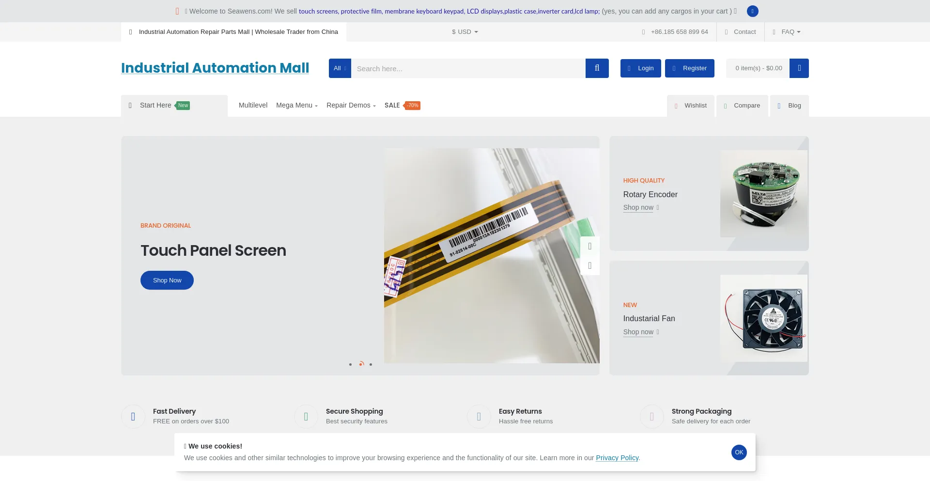The width and height of the screenshot is (930, 481).
Task: Click the Rotary Encoder title
Action: click(x=651, y=194)
